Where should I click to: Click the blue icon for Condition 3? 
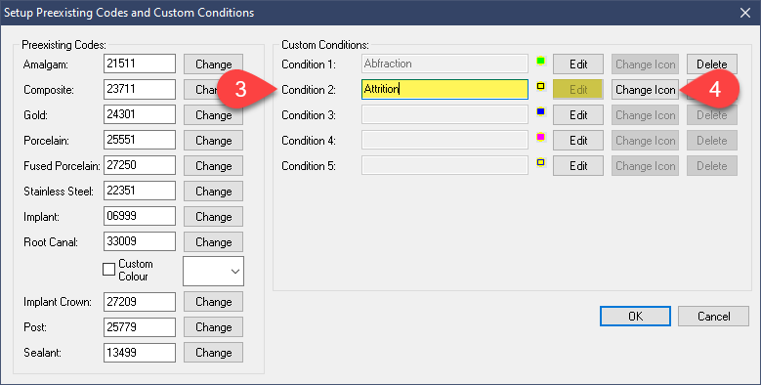[x=540, y=111]
